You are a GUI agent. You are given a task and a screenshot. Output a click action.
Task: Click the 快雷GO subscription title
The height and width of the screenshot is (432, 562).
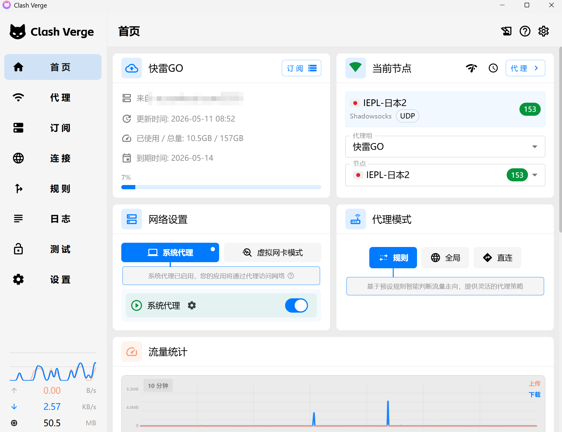(x=166, y=68)
